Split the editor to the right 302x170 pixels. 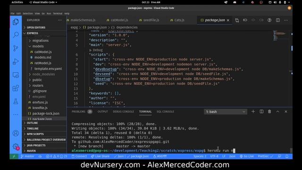pos(278,20)
